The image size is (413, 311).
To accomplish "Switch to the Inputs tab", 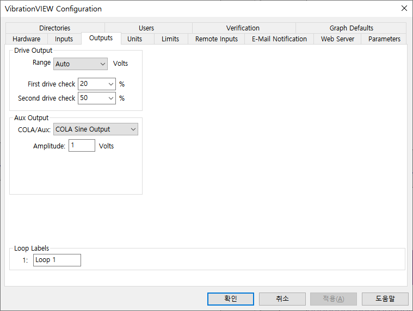I will point(64,39).
